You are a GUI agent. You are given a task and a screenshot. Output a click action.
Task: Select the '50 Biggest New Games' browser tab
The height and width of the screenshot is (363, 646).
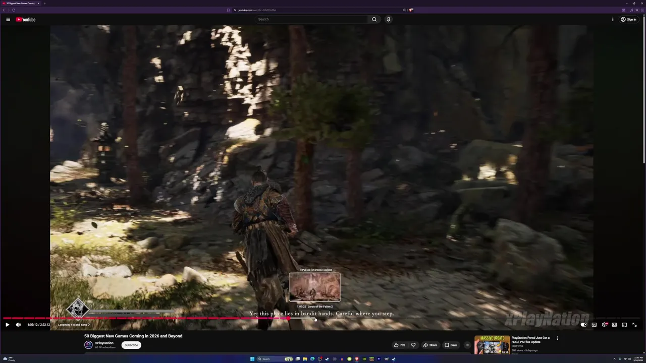click(x=22, y=3)
